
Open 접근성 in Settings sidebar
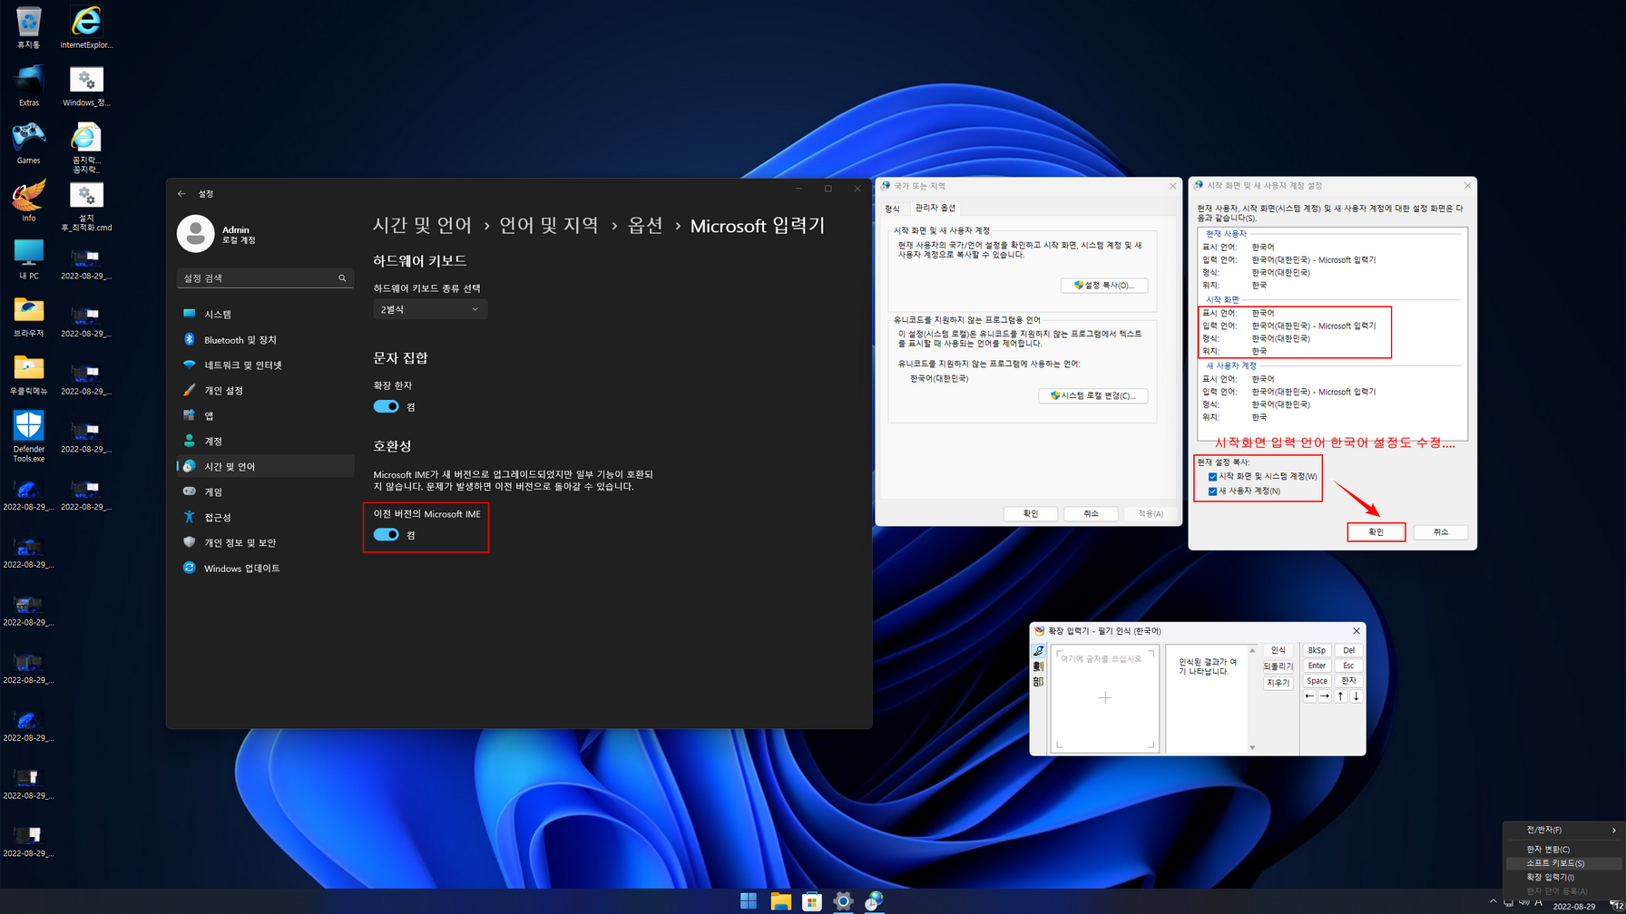(x=265, y=517)
